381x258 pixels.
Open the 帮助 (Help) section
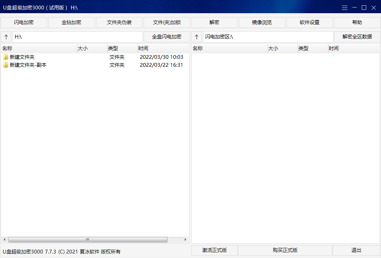tap(357, 22)
